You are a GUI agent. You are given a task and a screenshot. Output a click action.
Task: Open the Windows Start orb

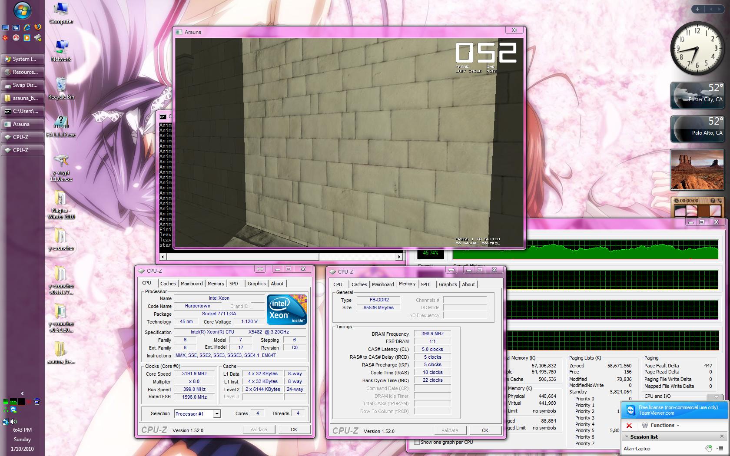coord(22,10)
